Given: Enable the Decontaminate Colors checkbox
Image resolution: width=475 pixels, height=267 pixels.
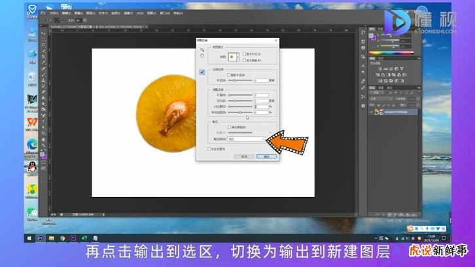Looking at the screenshot, I should point(229,128).
